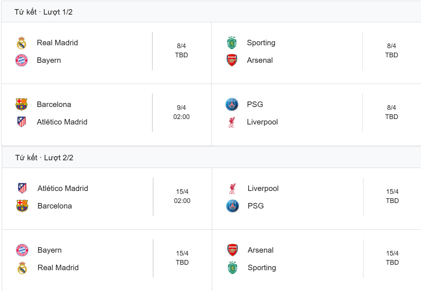Click Arsenal crest in the 15/4 fixture

(x=233, y=250)
